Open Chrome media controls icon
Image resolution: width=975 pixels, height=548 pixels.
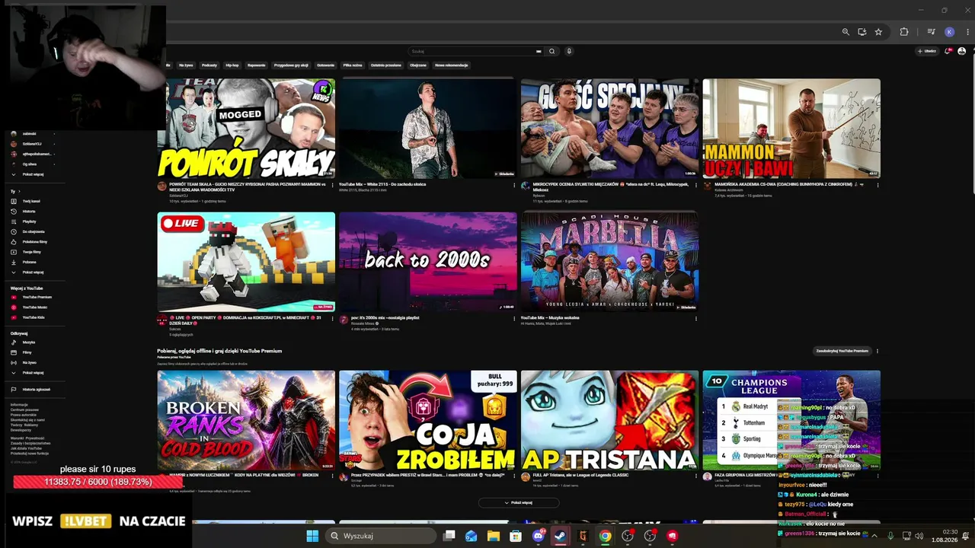pyautogui.click(x=931, y=32)
